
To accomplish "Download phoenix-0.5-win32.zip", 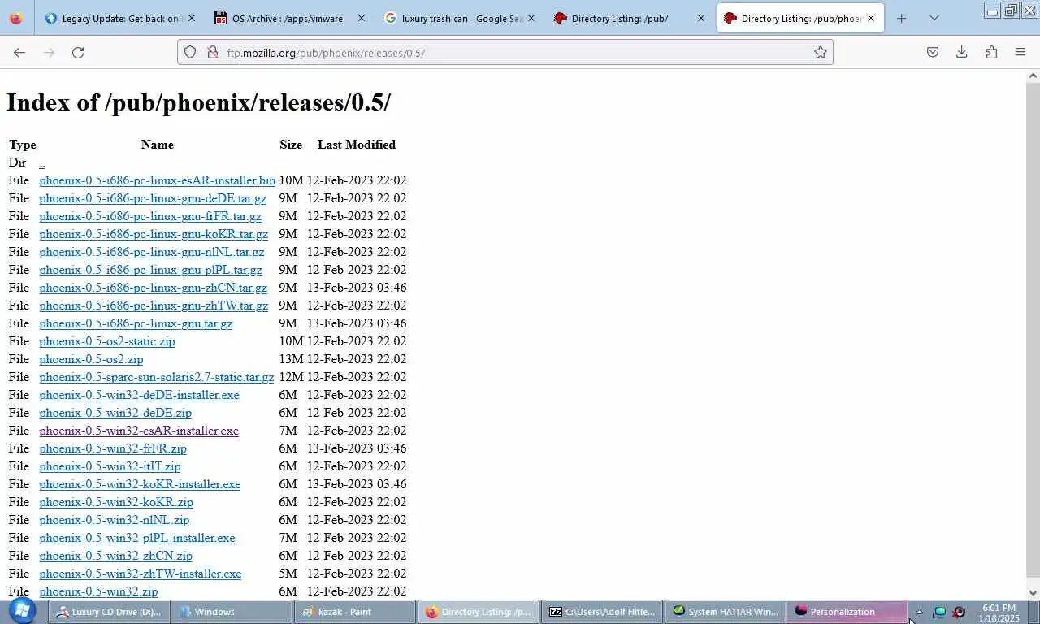I will coord(98,591).
